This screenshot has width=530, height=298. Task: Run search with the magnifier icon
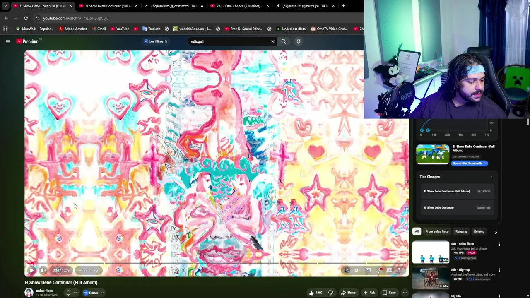(x=284, y=41)
